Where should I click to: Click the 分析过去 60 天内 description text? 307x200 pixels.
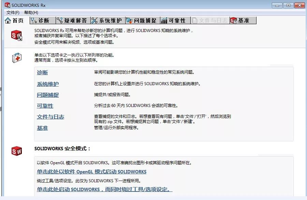(x=136, y=106)
